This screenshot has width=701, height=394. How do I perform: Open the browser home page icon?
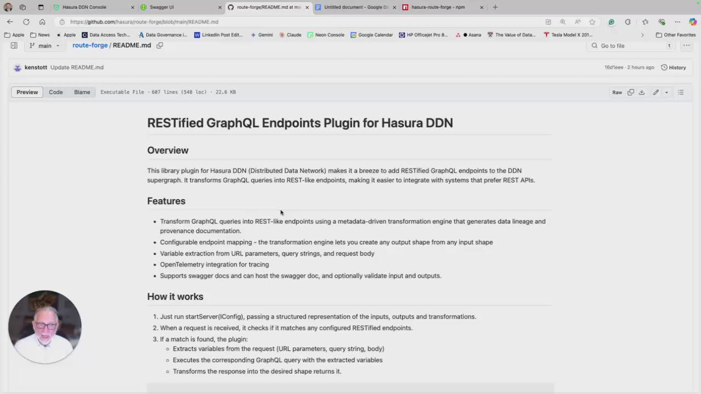42,22
